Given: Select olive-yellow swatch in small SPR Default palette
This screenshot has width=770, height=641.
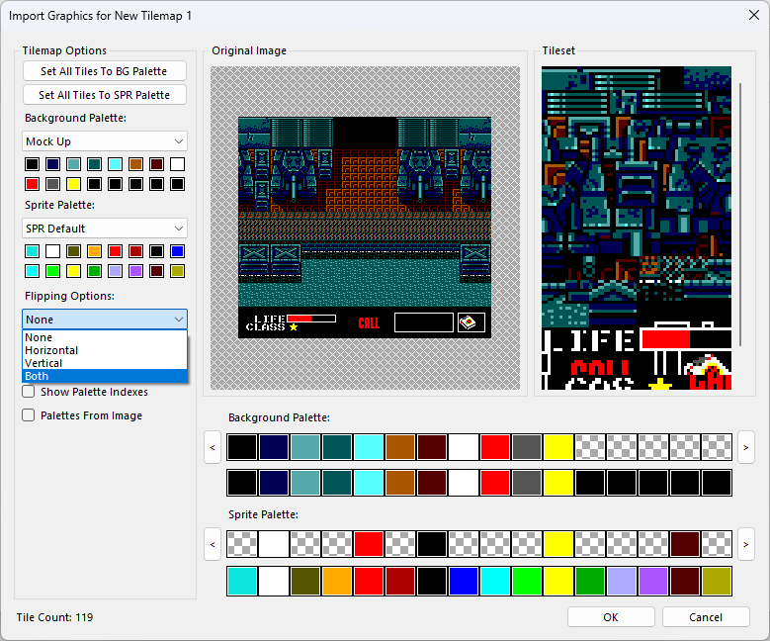Looking at the screenshot, I should click(177, 271).
